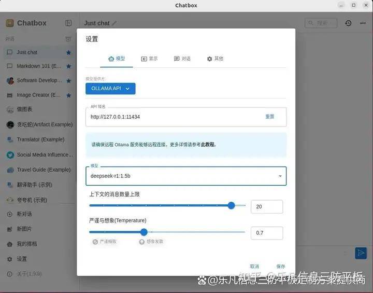Image resolution: width=373 pixels, height=293 pixels.
Task: Click the context message limit slider handle
Action: [231, 205]
